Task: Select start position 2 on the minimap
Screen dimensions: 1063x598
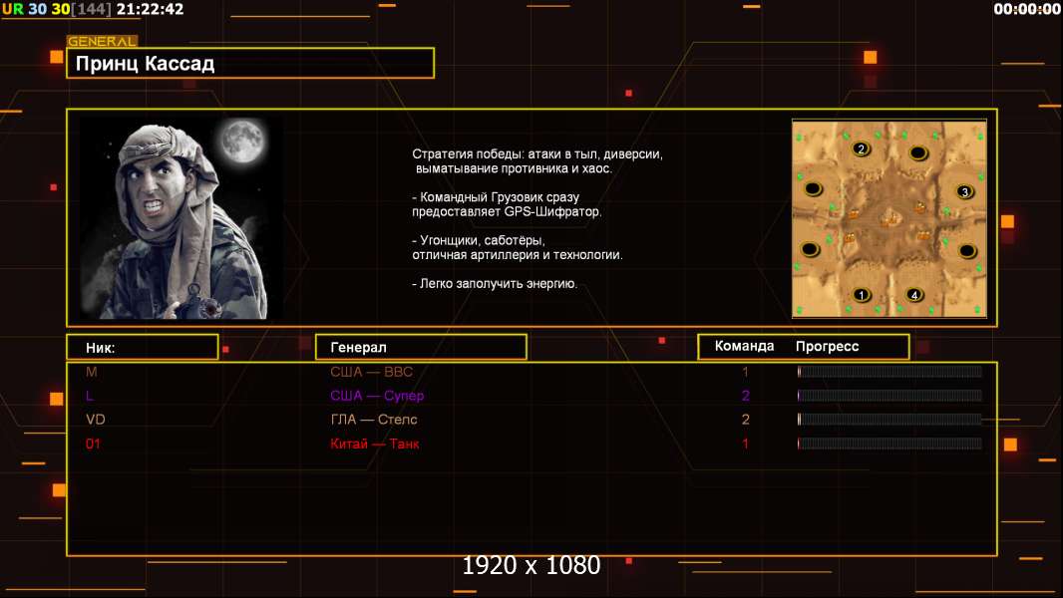Action: click(x=861, y=149)
